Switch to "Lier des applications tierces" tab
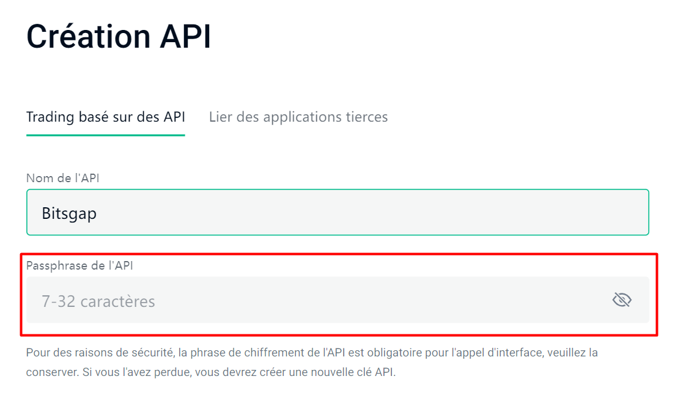 coord(298,117)
